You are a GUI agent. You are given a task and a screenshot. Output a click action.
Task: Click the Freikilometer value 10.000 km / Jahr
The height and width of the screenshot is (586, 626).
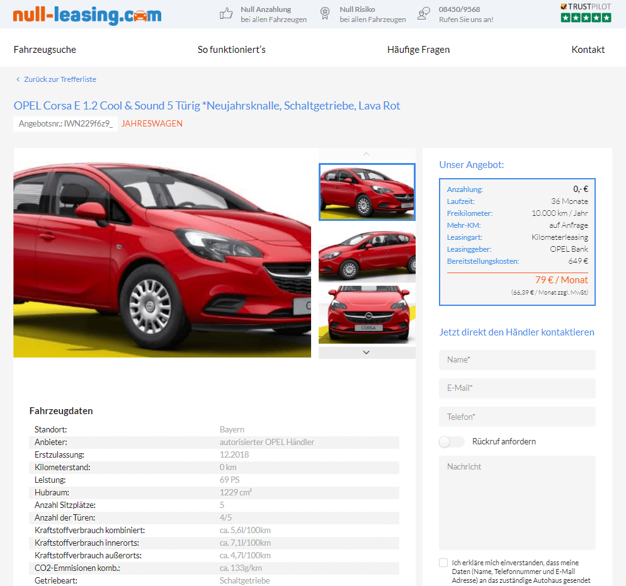click(560, 213)
